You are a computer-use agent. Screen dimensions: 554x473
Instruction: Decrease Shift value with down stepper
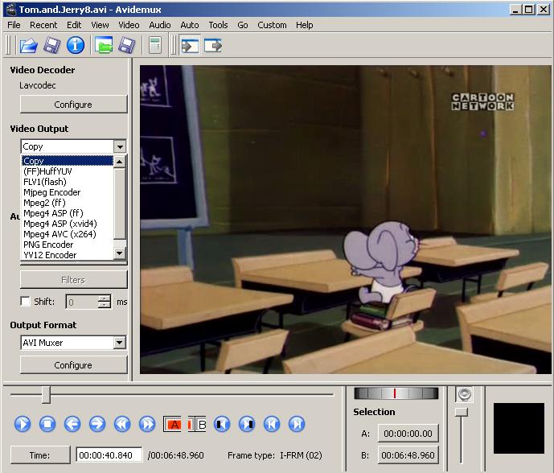pyautogui.click(x=104, y=305)
